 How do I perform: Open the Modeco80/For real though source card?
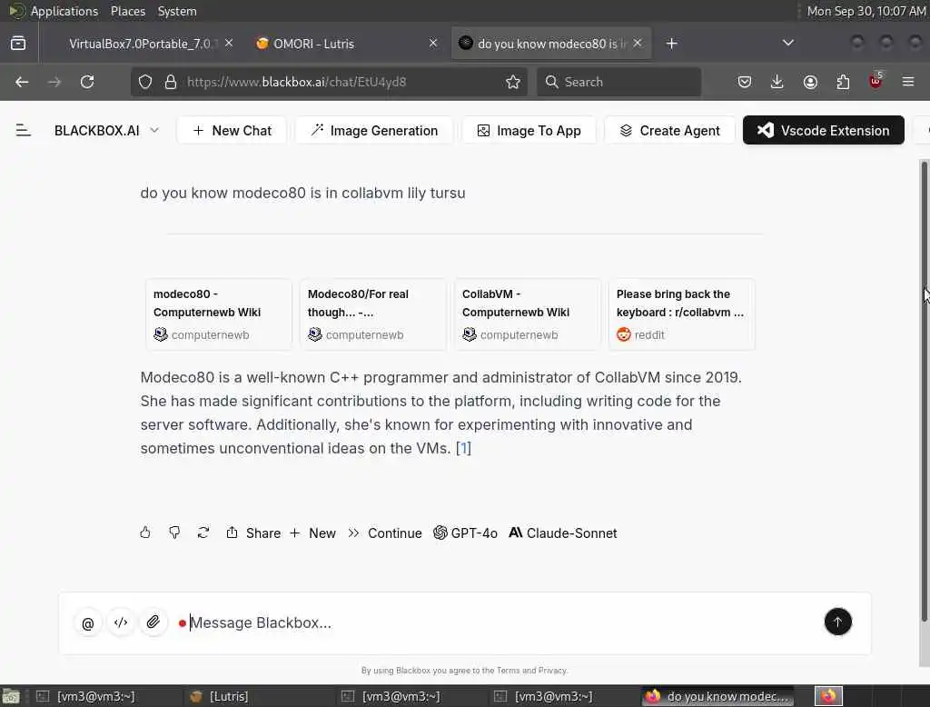[x=373, y=314]
